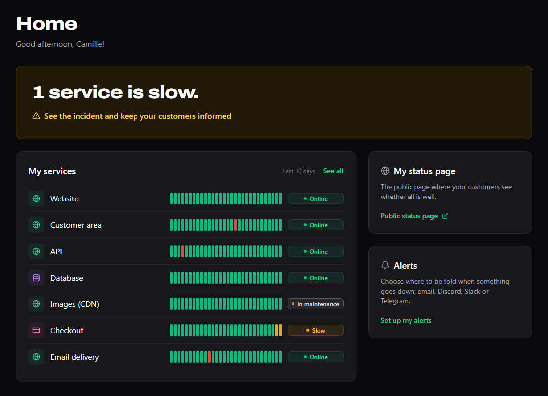Click the API globe icon
Image resolution: width=548 pixels, height=396 pixels.
[36, 251]
